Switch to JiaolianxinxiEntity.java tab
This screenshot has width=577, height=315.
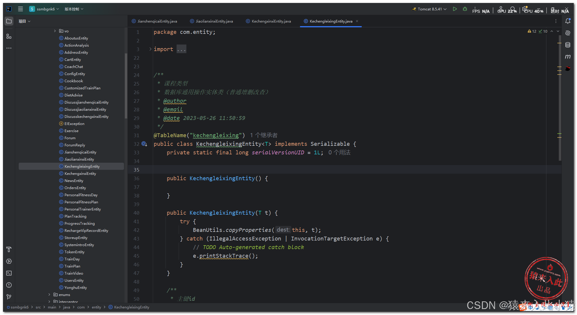212,21
